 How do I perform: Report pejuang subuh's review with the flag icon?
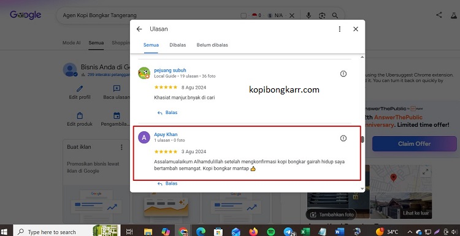343,74
